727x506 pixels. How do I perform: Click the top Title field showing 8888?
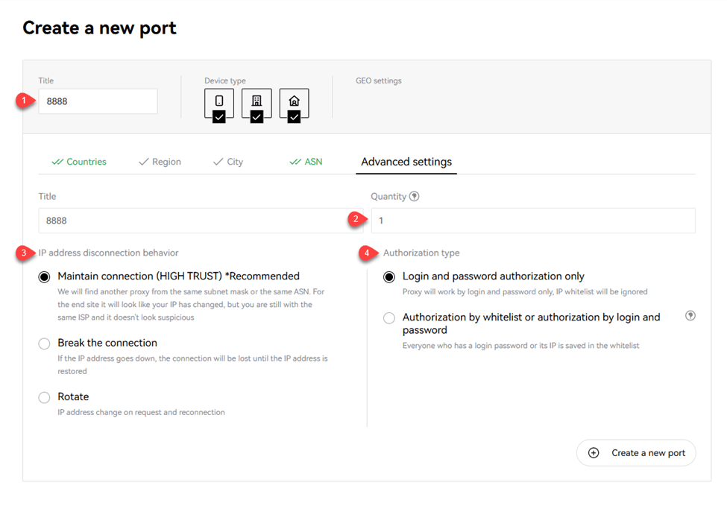tap(98, 101)
